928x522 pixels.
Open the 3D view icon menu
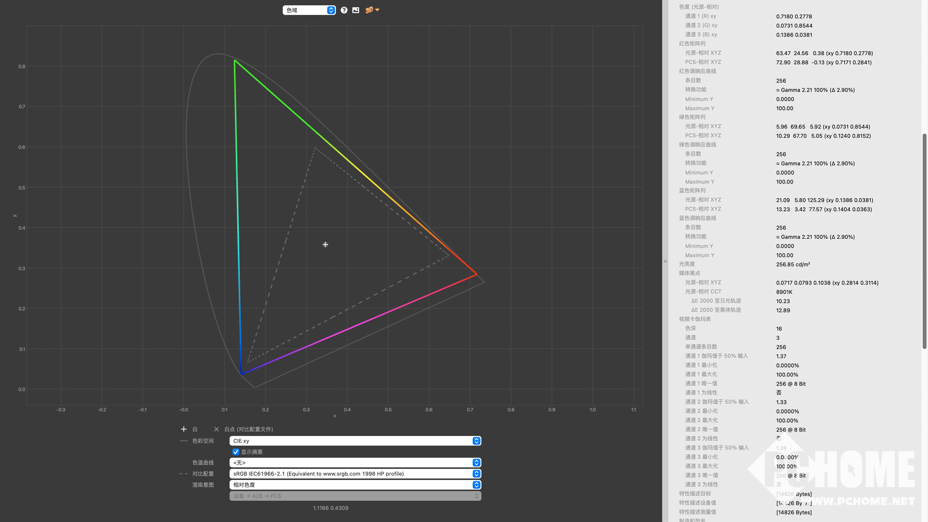click(x=372, y=10)
